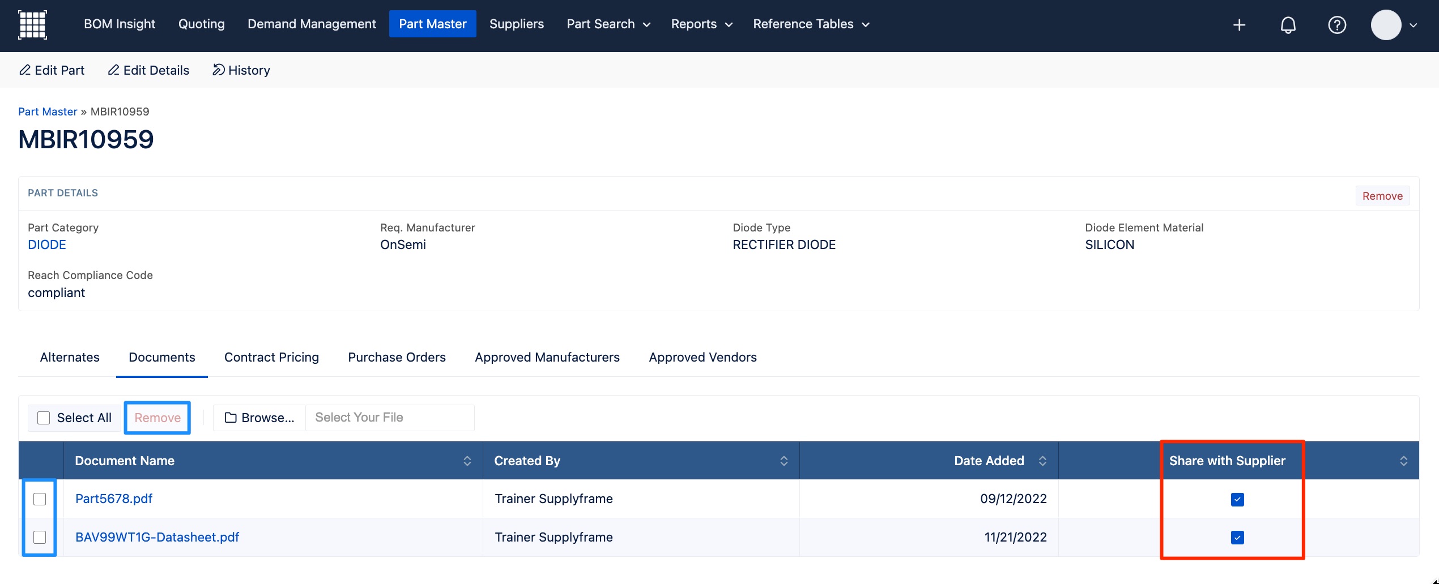Click the compliant Reach code value
Image resolution: width=1439 pixels, height=584 pixels.
point(56,293)
